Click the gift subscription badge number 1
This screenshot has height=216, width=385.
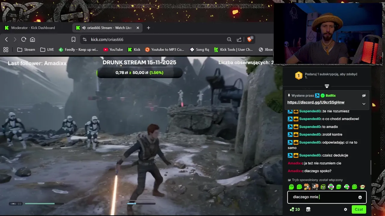click(298, 76)
